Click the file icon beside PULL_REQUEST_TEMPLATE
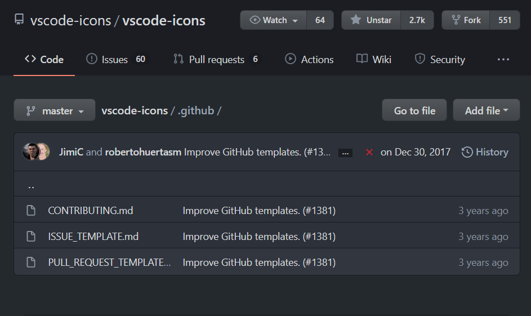The image size is (531, 316). [x=32, y=262]
